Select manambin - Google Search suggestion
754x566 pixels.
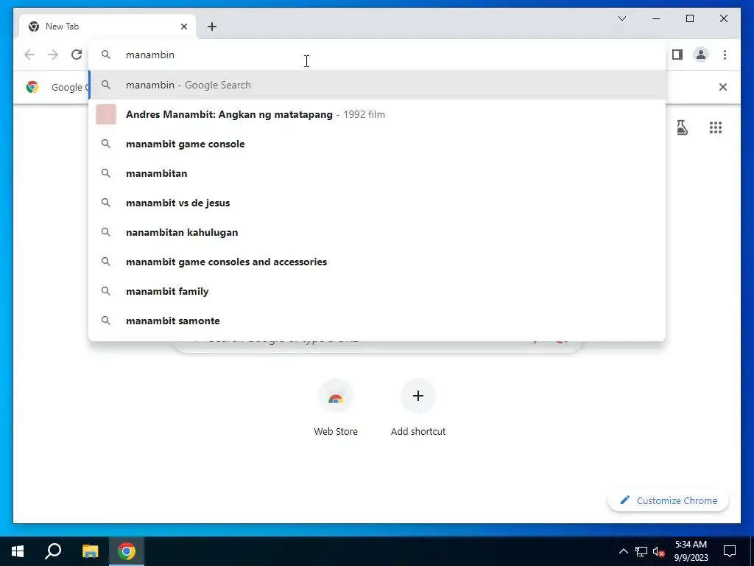pyautogui.click(x=378, y=85)
